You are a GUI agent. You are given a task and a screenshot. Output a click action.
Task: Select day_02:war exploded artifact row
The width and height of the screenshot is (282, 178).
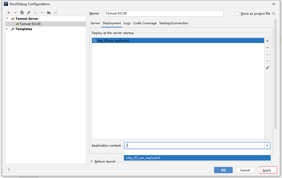(x=178, y=40)
